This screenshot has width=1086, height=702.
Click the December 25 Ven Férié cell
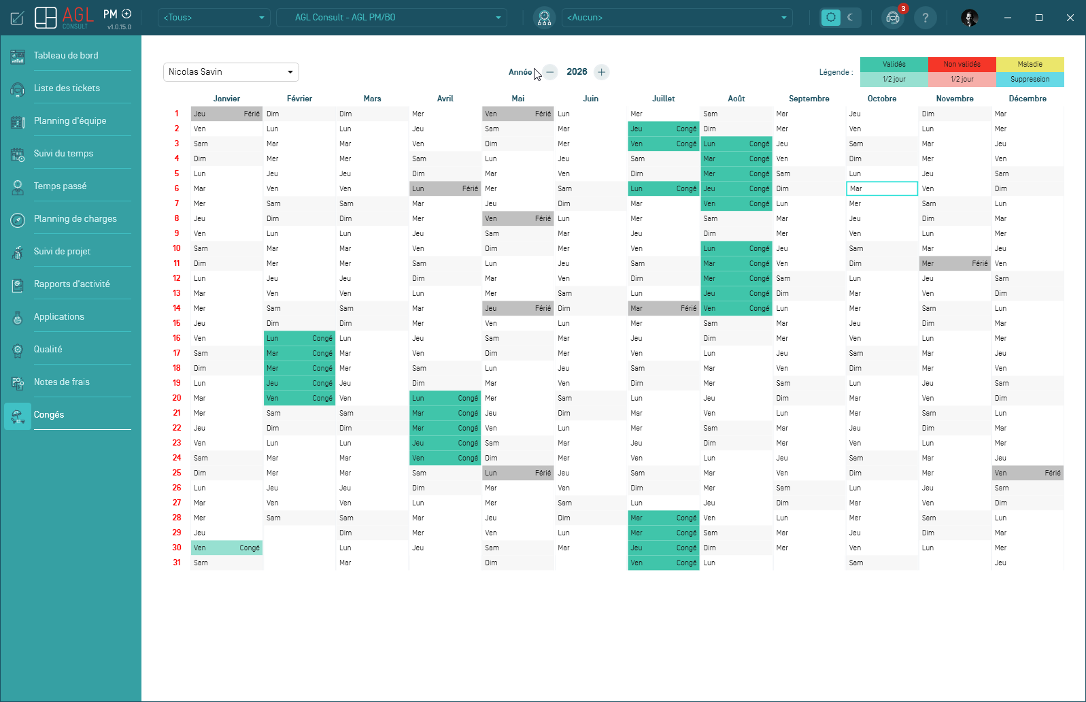click(x=1028, y=473)
